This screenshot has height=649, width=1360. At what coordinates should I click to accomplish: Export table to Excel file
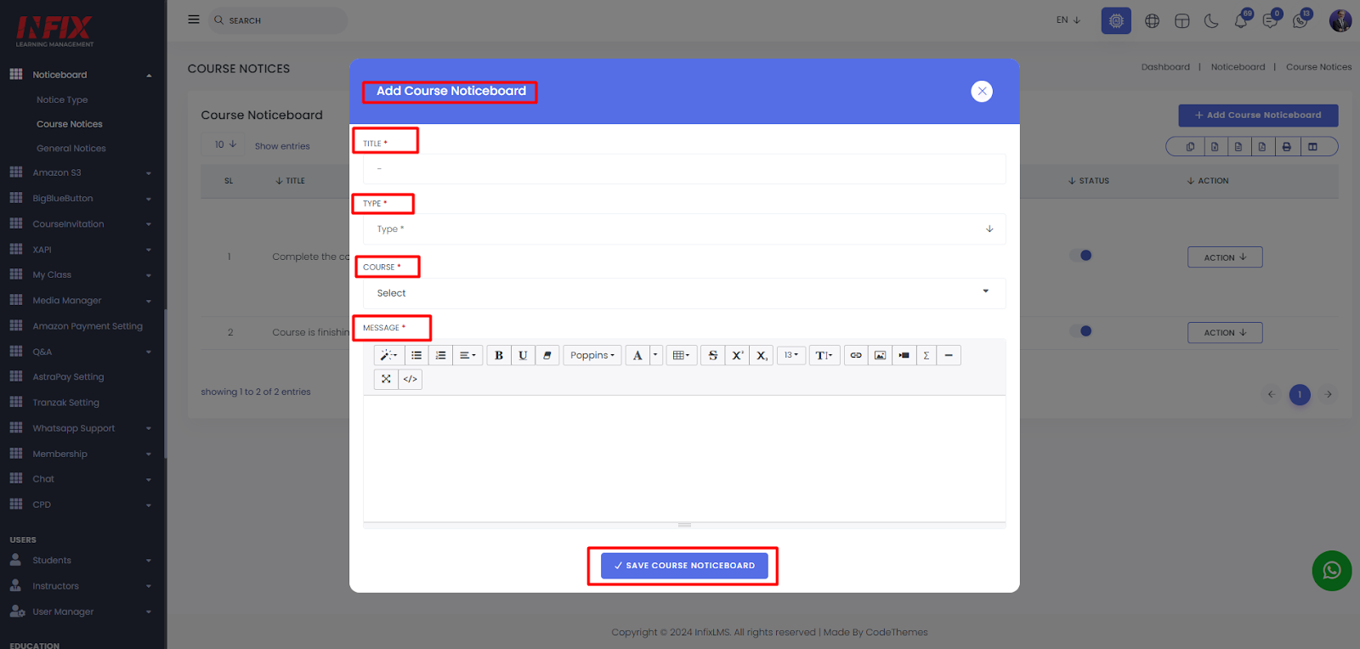click(x=1215, y=147)
